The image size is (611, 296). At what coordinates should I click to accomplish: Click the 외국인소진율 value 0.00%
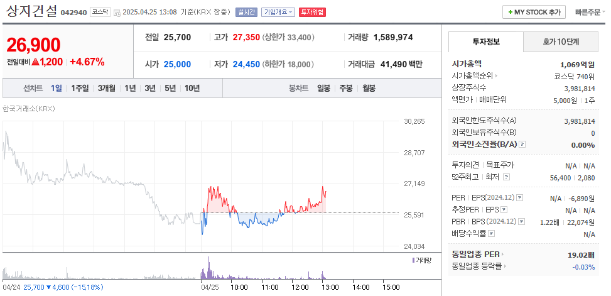tap(583, 145)
